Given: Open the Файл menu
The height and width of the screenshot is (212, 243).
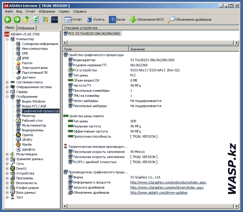Looking at the screenshot, I should tap(9, 11).
